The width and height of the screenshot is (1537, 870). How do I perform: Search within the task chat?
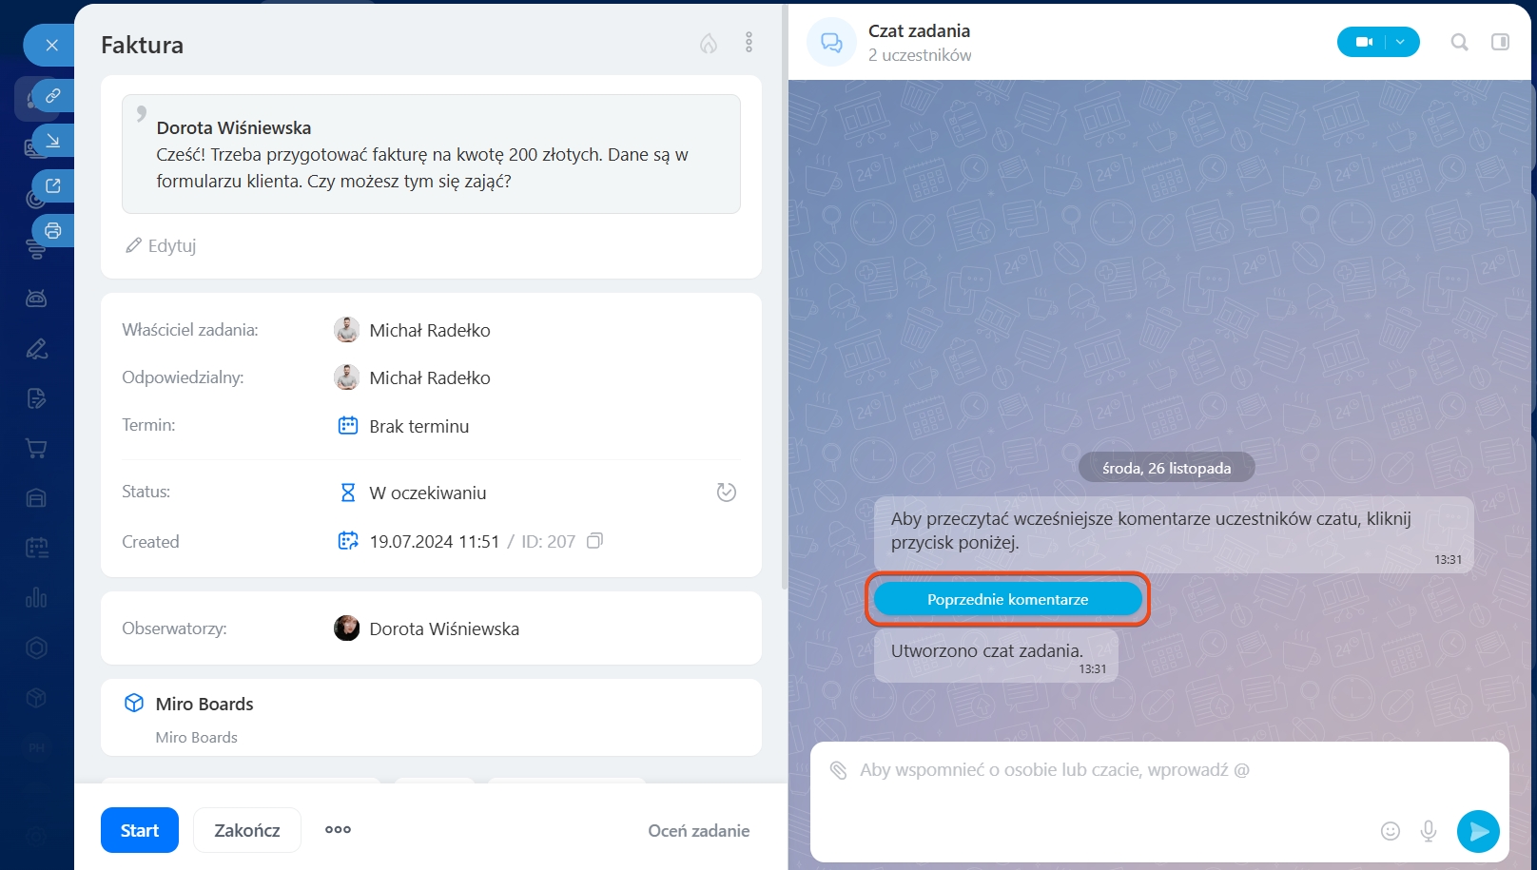coord(1459,42)
